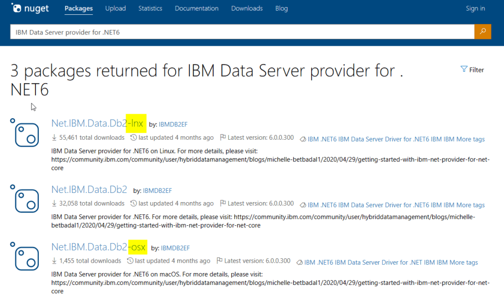
Task: Visit the Blog link
Action: 281,8
